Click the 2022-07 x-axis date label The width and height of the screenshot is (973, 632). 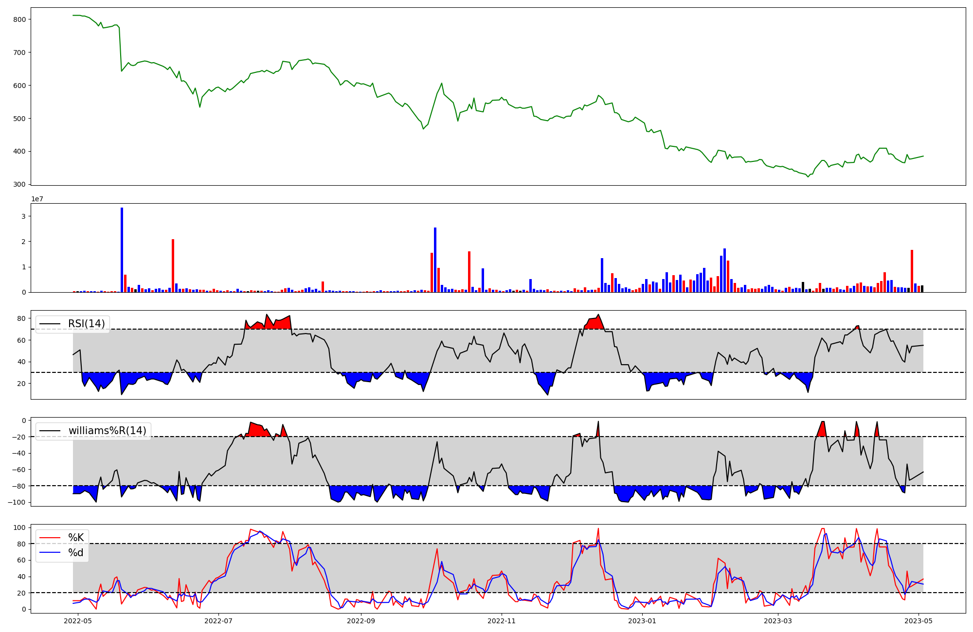[218, 621]
